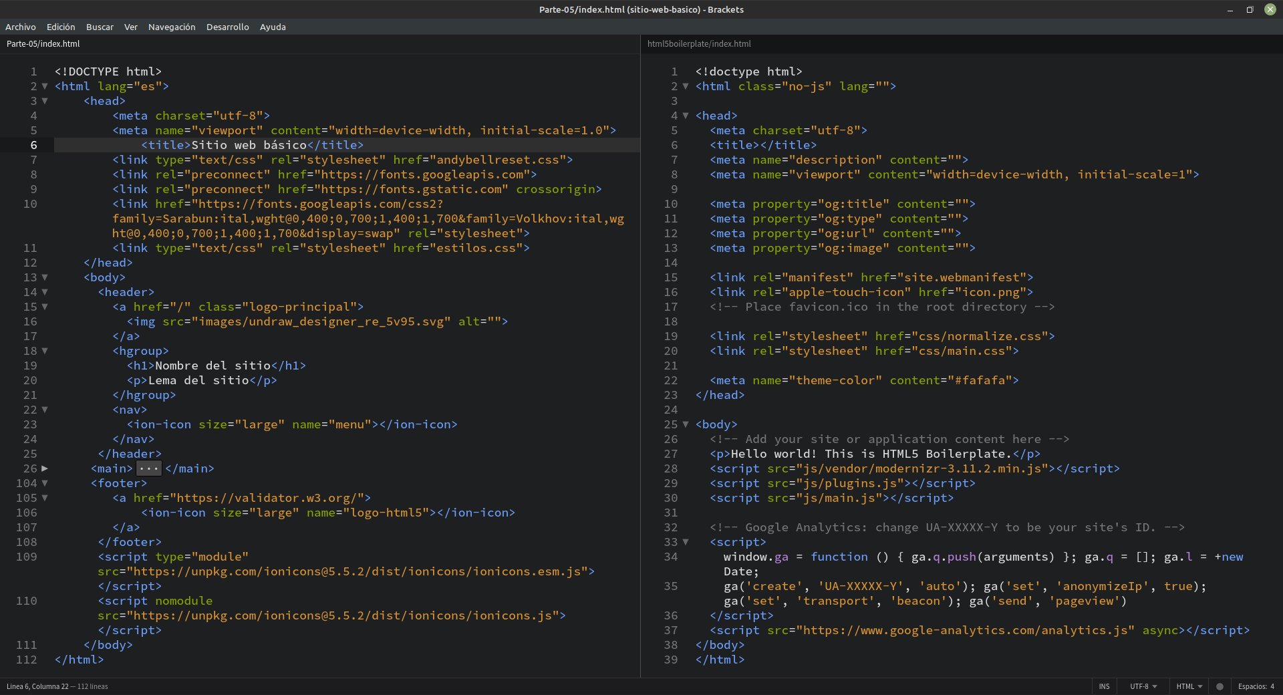1283x695 pixels.
Task: Change the indentation size value 4
Action: tap(1272, 686)
